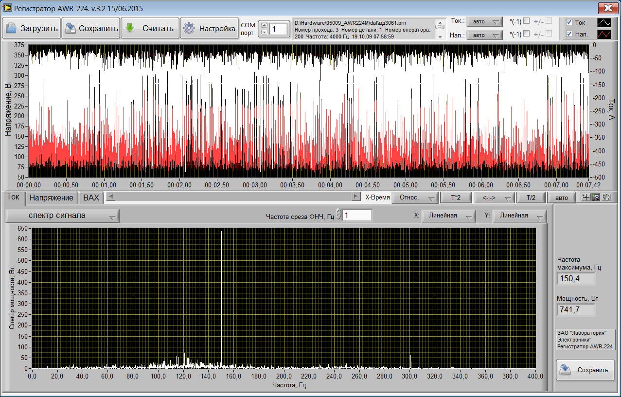The image size is (621, 397).
Task: Click the crosshair cursor tool icon
Action: click(x=587, y=198)
